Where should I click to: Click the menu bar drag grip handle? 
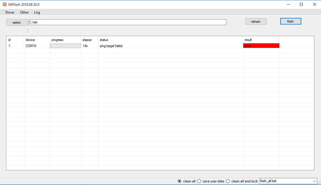(x=2, y=12)
